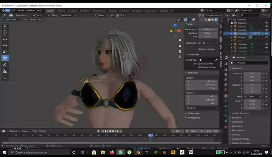The height and width of the screenshot is (157, 272).
Task: Open the Pose Options popover
Action: [213, 15]
